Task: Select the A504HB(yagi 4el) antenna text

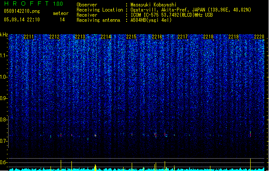Action: [x=151, y=20]
